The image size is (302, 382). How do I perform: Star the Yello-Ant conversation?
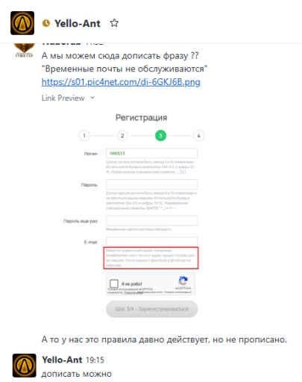tap(114, 23)
